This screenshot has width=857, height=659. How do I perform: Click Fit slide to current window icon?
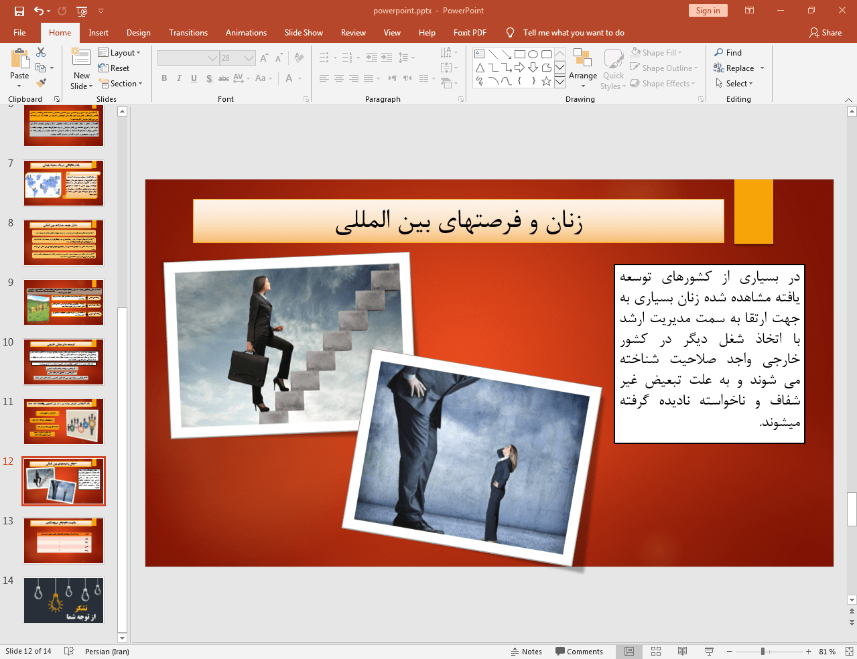pyautogui.click(x=848, y=652)
